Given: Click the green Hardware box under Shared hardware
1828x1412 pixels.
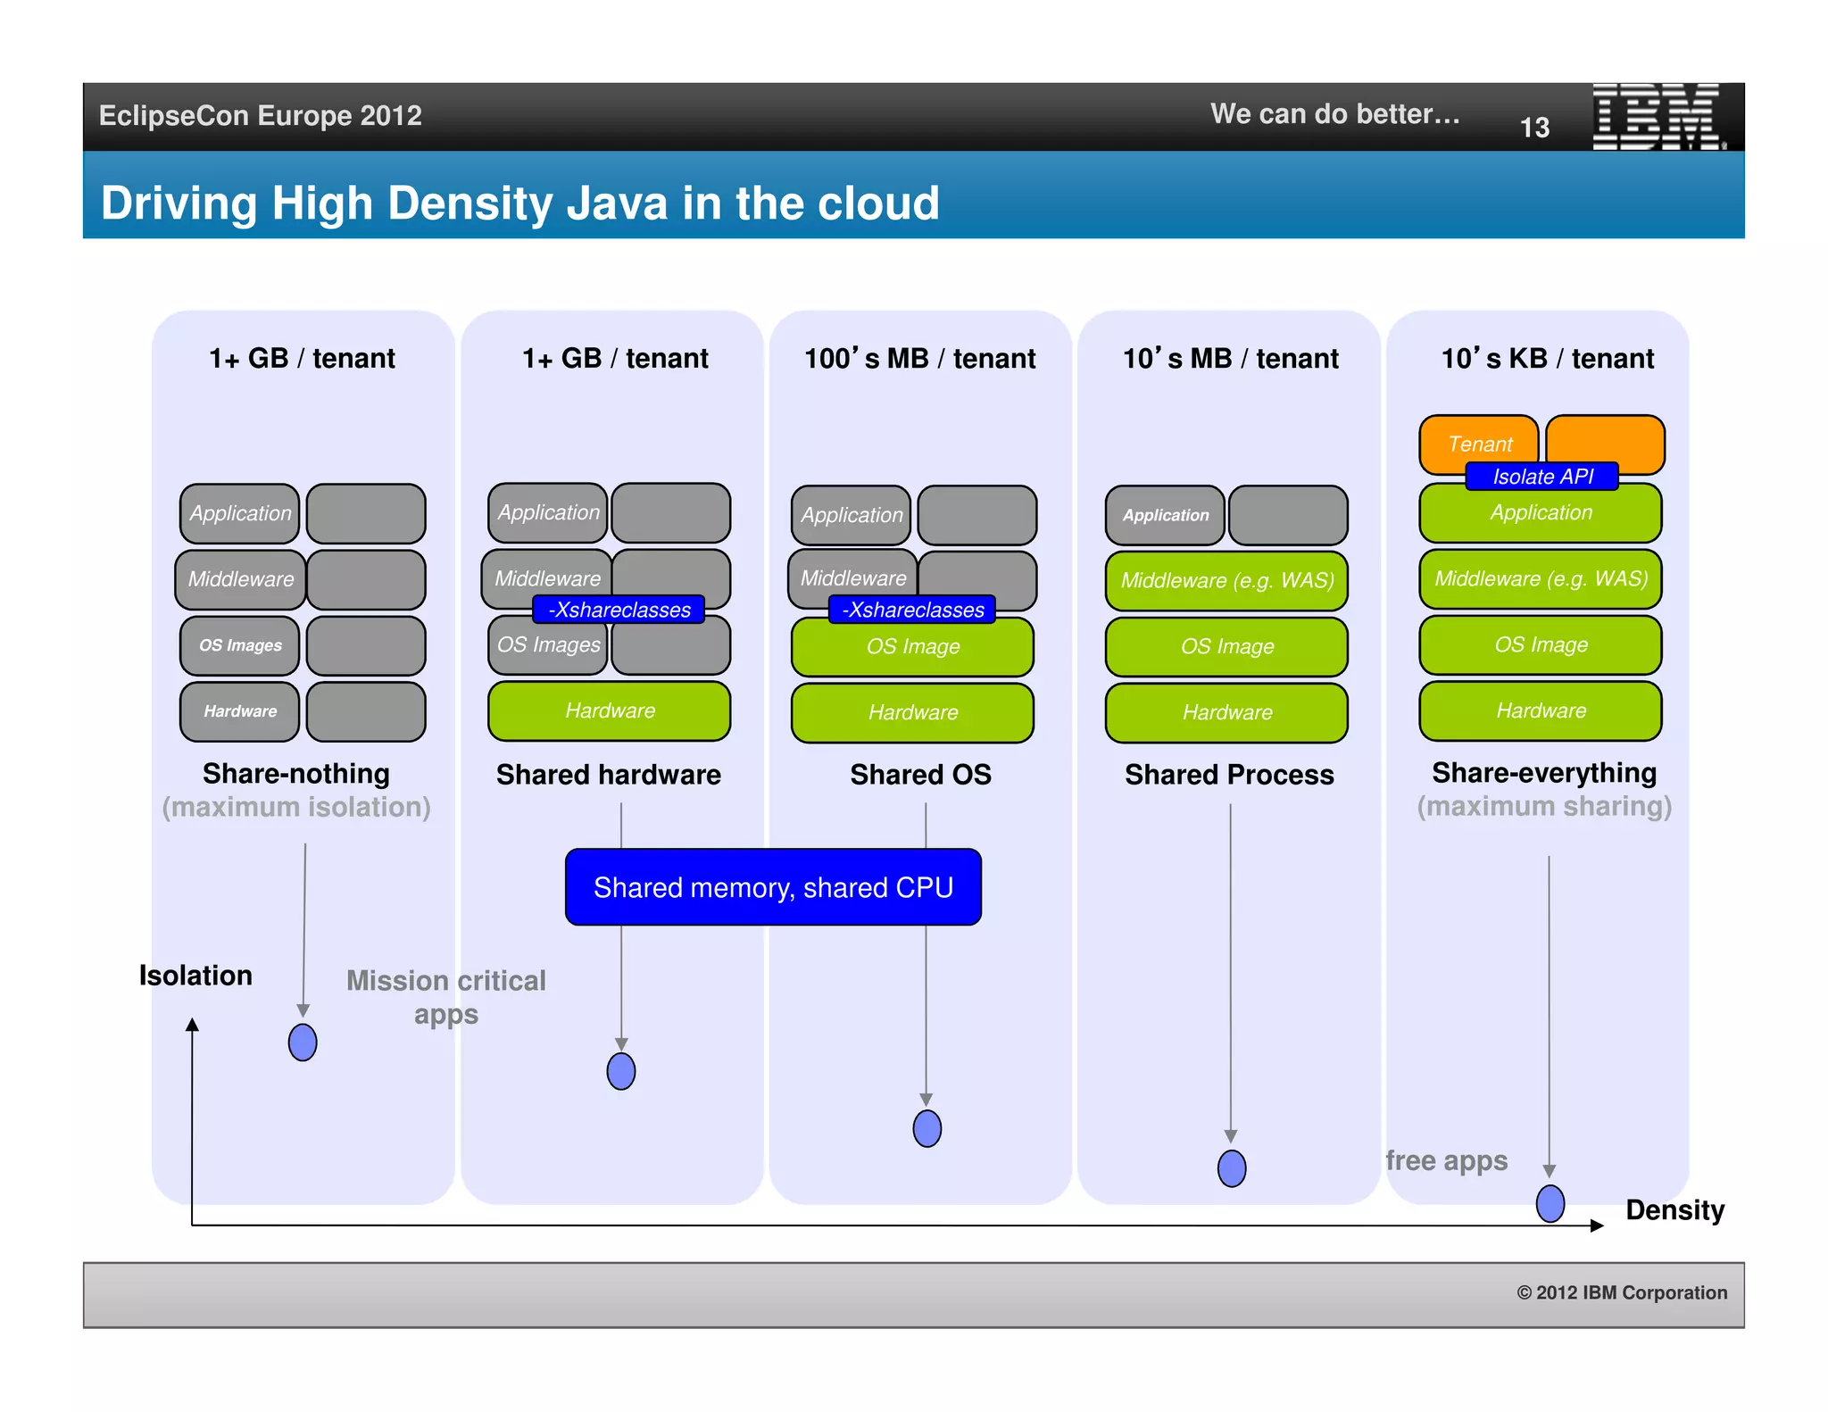Looking at the screenshot, I should (x=610, y=710).
